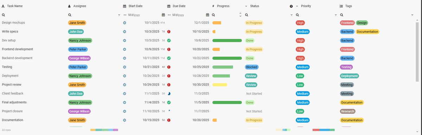Click the progress bar in Design mockups row
Image resolution: width=422 pixels, height=135 pixels.
point(217,22)
